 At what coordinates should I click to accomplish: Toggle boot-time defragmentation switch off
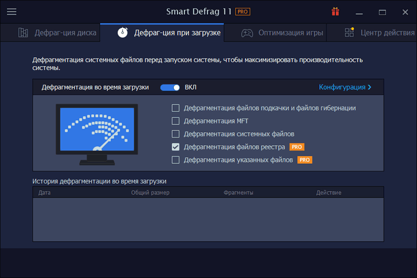coord(170,88)
